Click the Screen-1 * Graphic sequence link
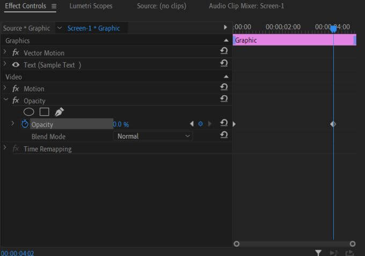The height and width of the screenshot is (256, 365). click(x=93, y=28)
